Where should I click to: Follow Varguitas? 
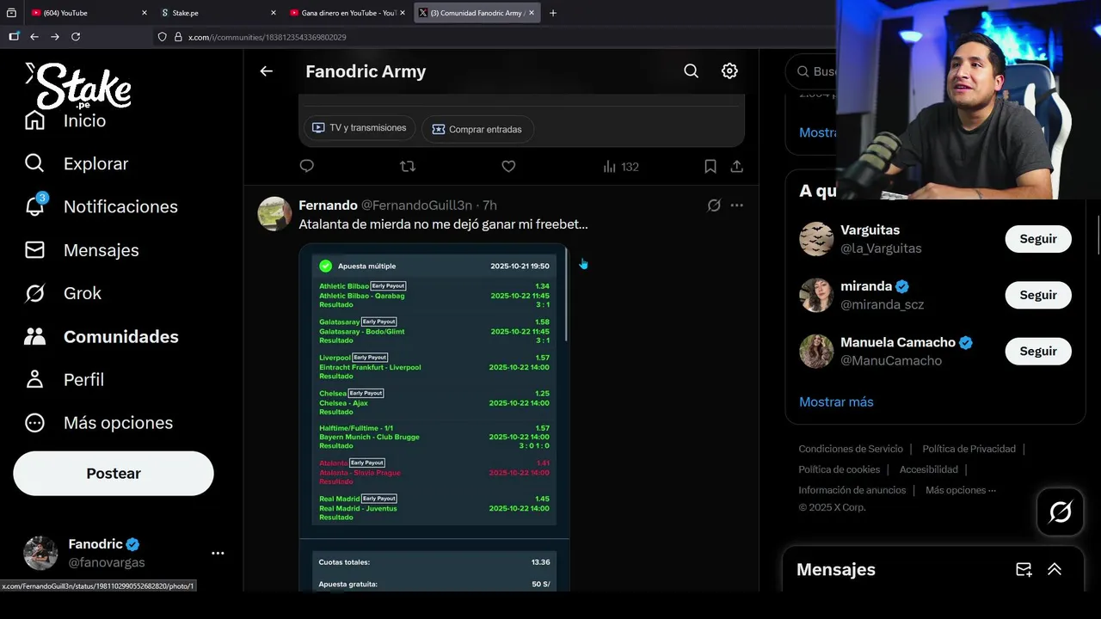pos(1038,239)
